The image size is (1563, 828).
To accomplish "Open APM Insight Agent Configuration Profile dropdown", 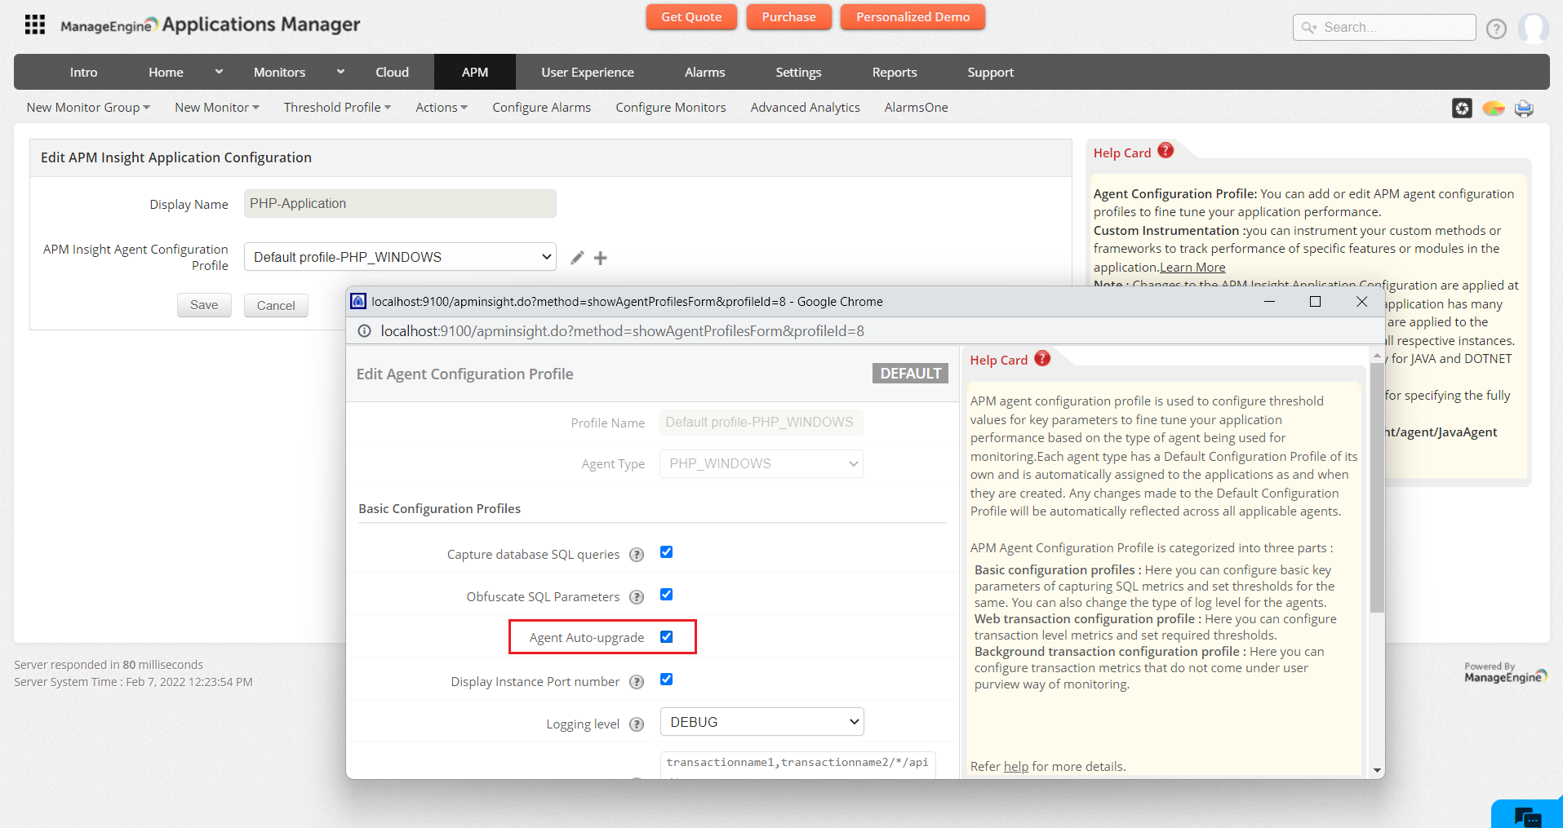I will point(400,257).
